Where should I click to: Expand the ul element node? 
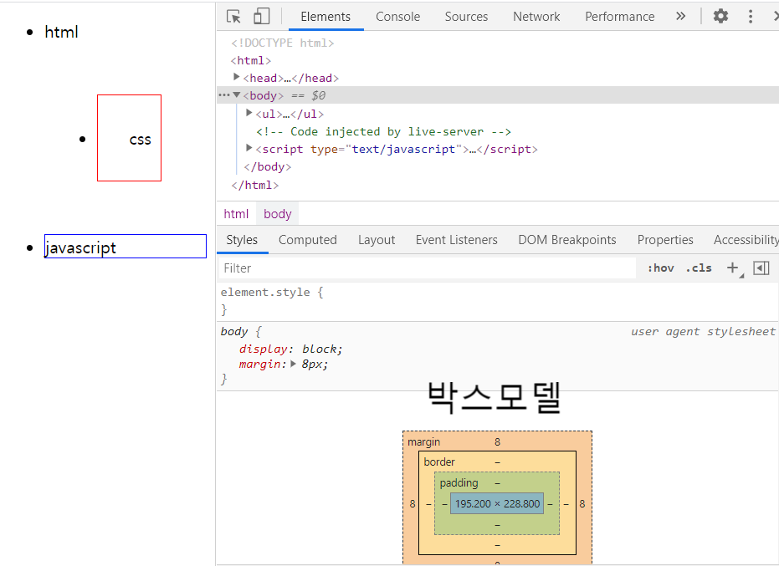pyautogui.click(x=249, y=113)
